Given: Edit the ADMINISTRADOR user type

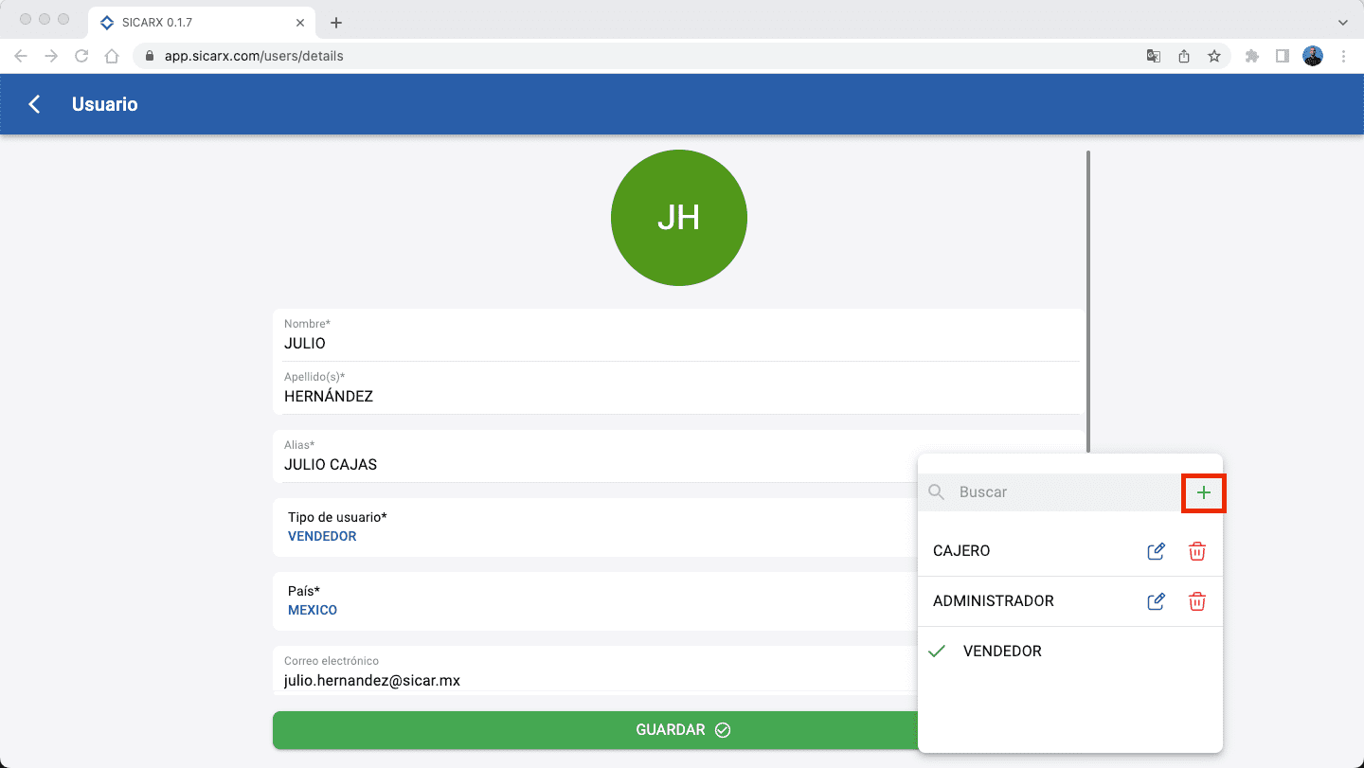Looking at the screenshot, I should 1156,601.
